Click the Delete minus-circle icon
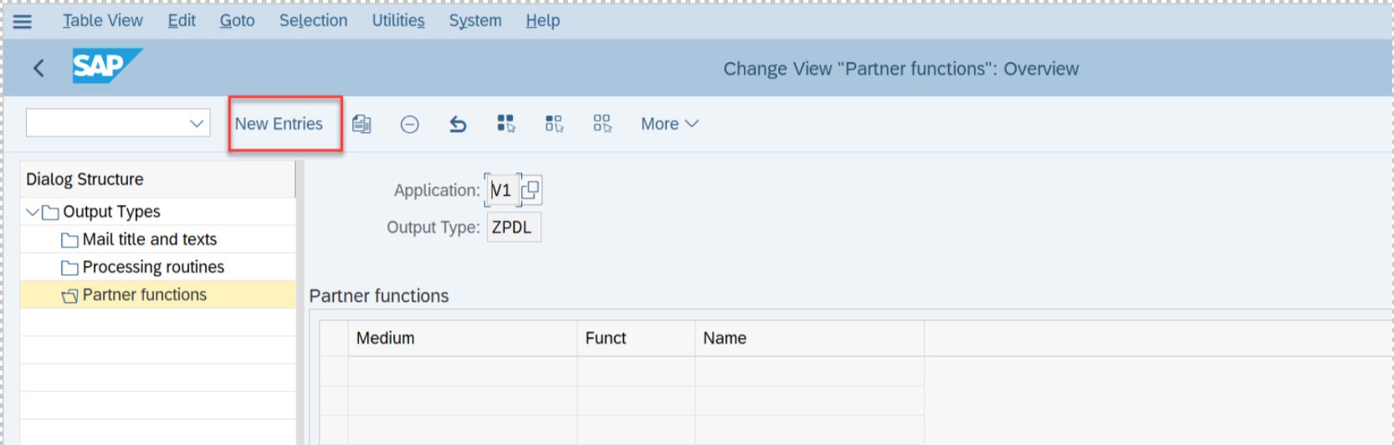 tap(409, 124)
